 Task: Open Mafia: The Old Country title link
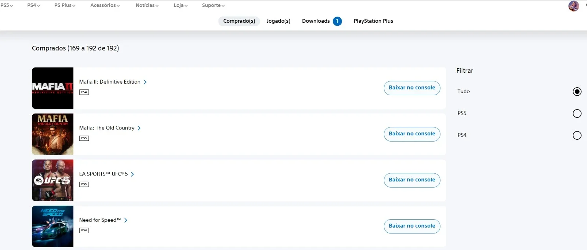pyautogui.click(x=107, y=128)
